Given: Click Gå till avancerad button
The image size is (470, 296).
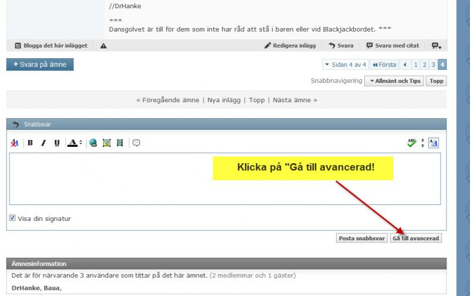Looking at the screenshot, I should click(416, 238).
